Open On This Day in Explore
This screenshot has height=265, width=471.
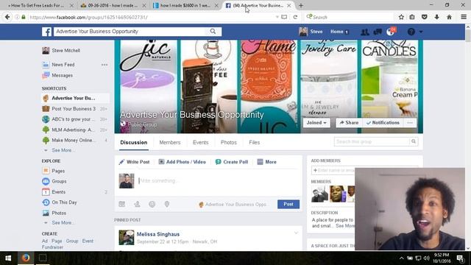click(64, 202)
